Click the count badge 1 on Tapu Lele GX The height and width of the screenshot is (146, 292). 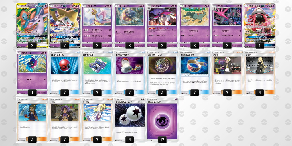(x=259, y=45)
